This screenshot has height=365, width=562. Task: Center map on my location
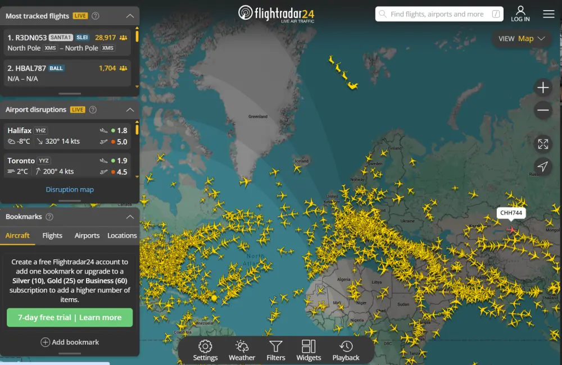(x=543, y=166)
